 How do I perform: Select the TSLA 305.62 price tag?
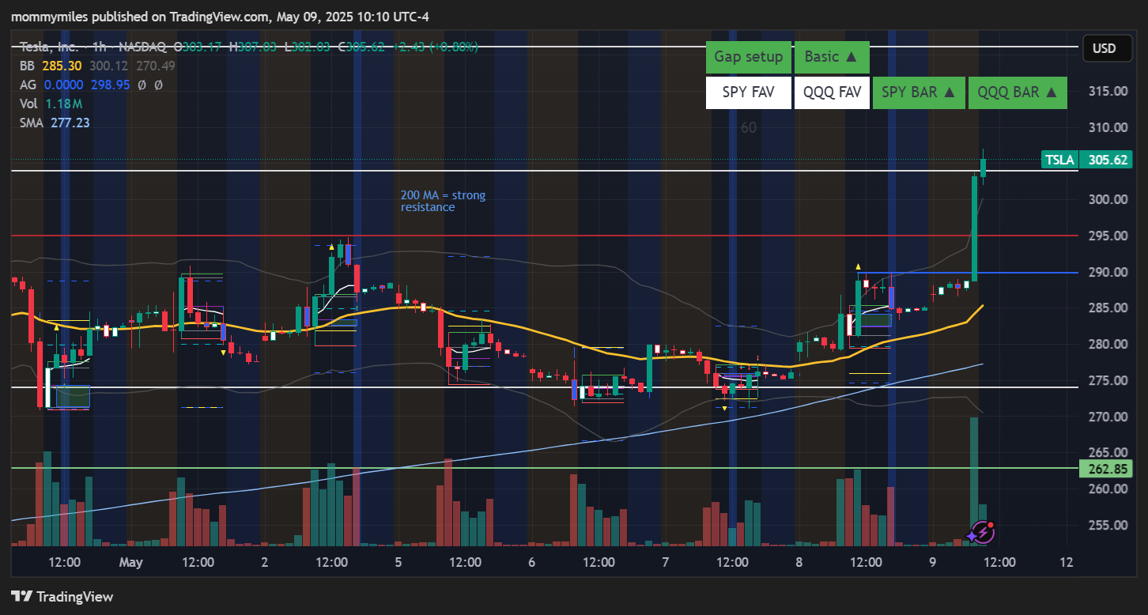click(1086, 160)
